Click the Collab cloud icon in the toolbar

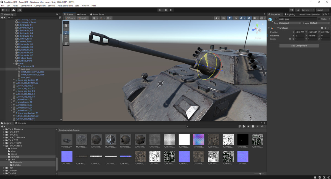[14, 10]
